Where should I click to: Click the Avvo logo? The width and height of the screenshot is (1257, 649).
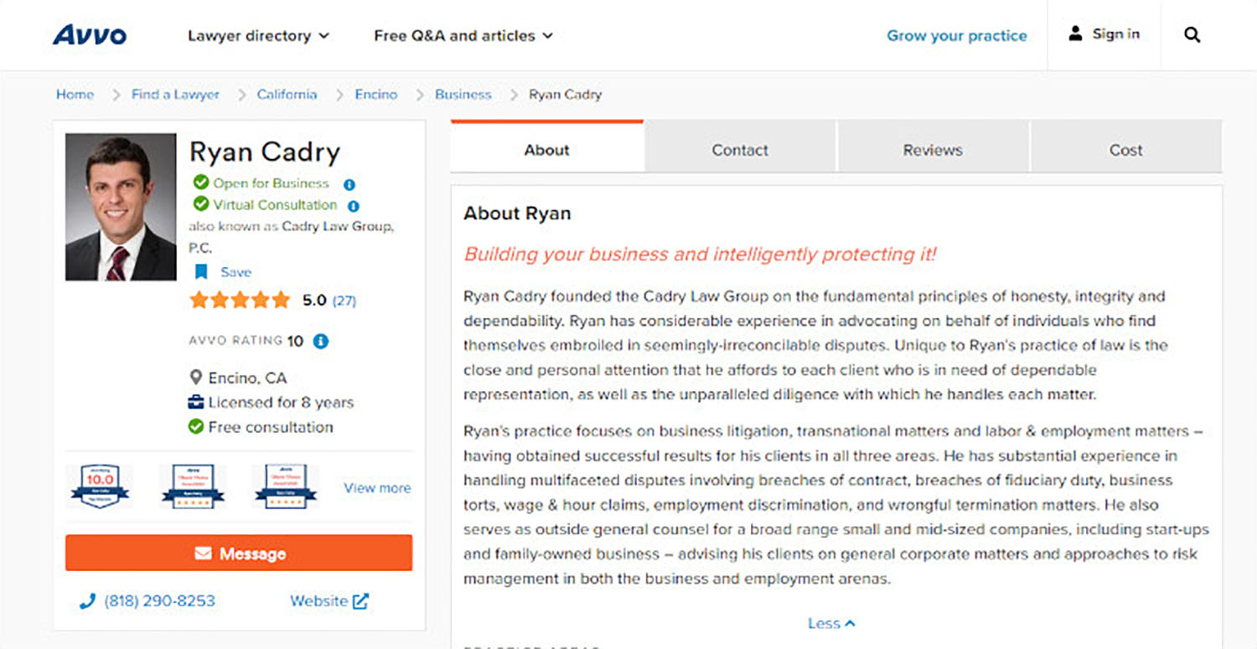tap(91, 34)
